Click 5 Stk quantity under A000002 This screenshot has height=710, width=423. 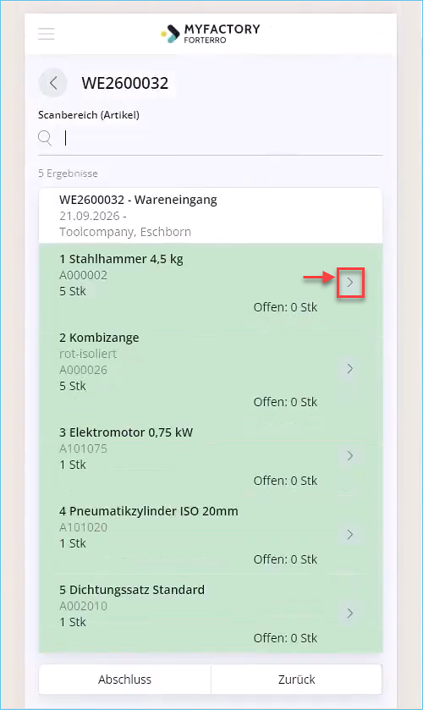pos(73,291)
